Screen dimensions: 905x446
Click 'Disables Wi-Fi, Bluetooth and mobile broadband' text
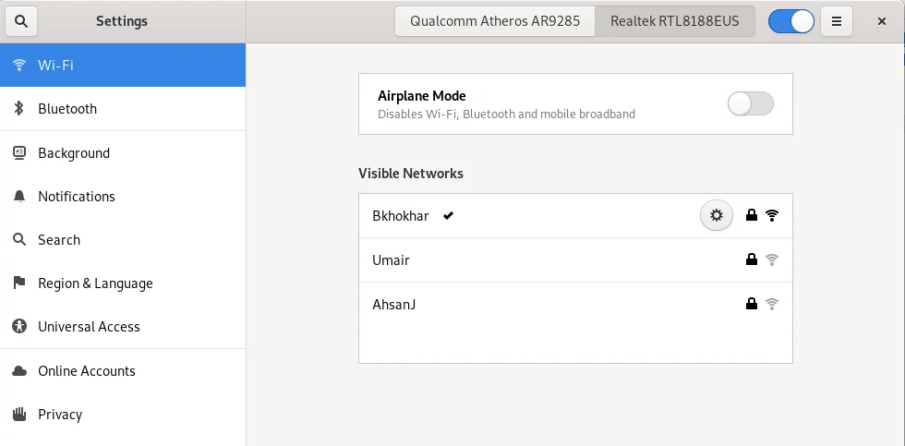506,115
